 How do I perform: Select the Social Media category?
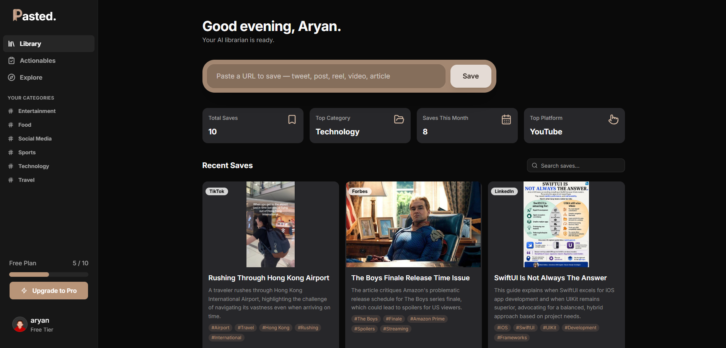35,139
